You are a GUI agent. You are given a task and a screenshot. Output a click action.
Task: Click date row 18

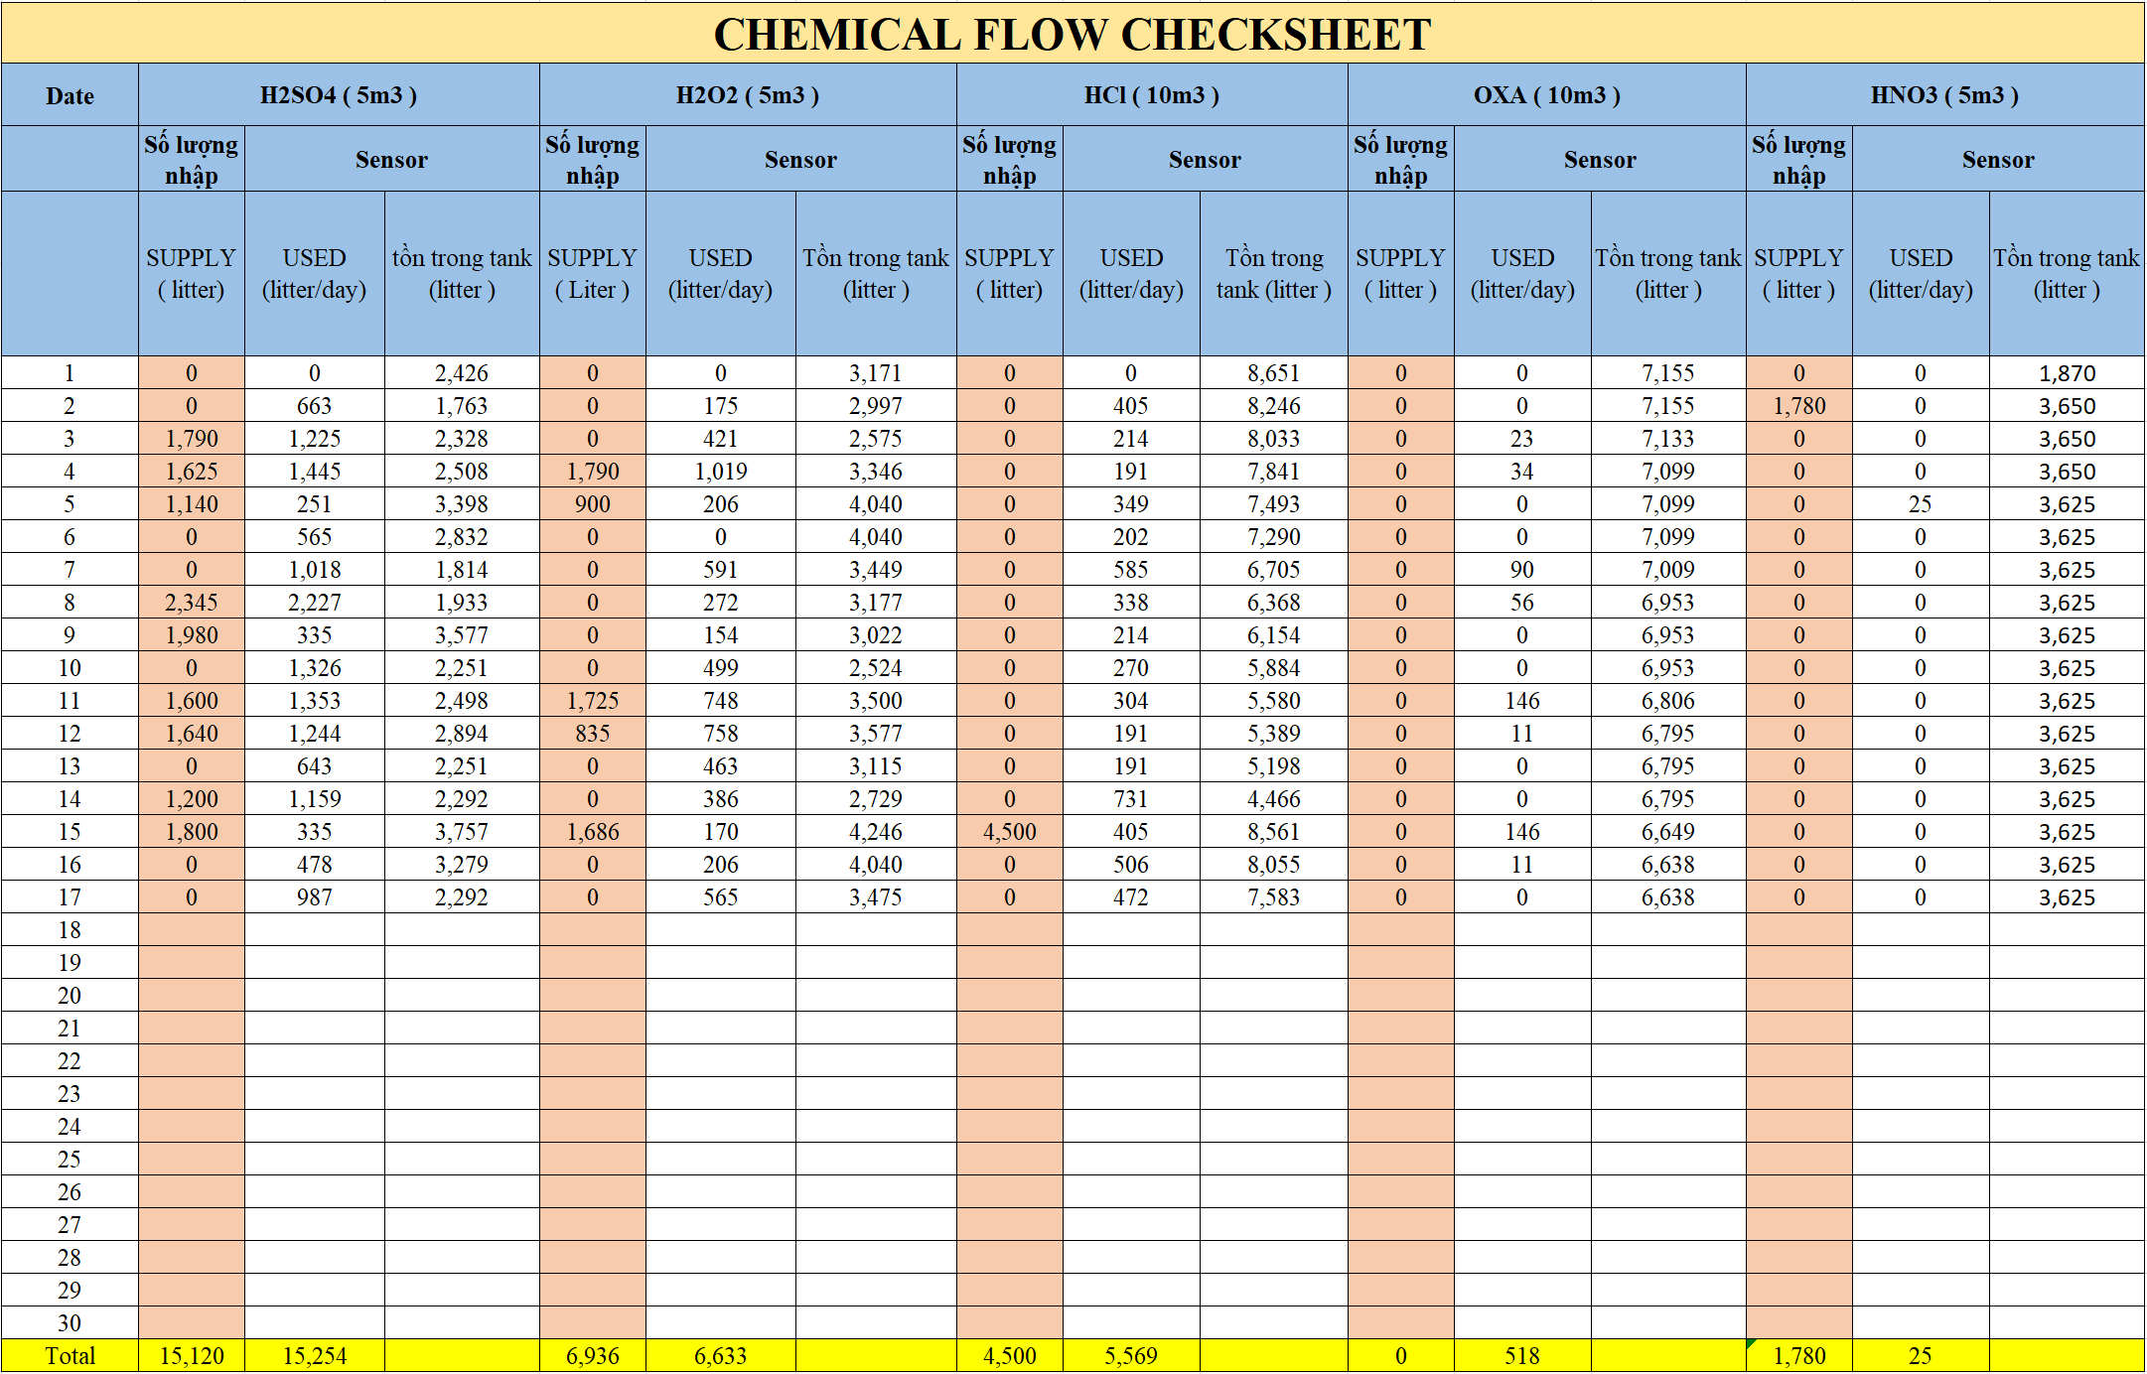70,930
